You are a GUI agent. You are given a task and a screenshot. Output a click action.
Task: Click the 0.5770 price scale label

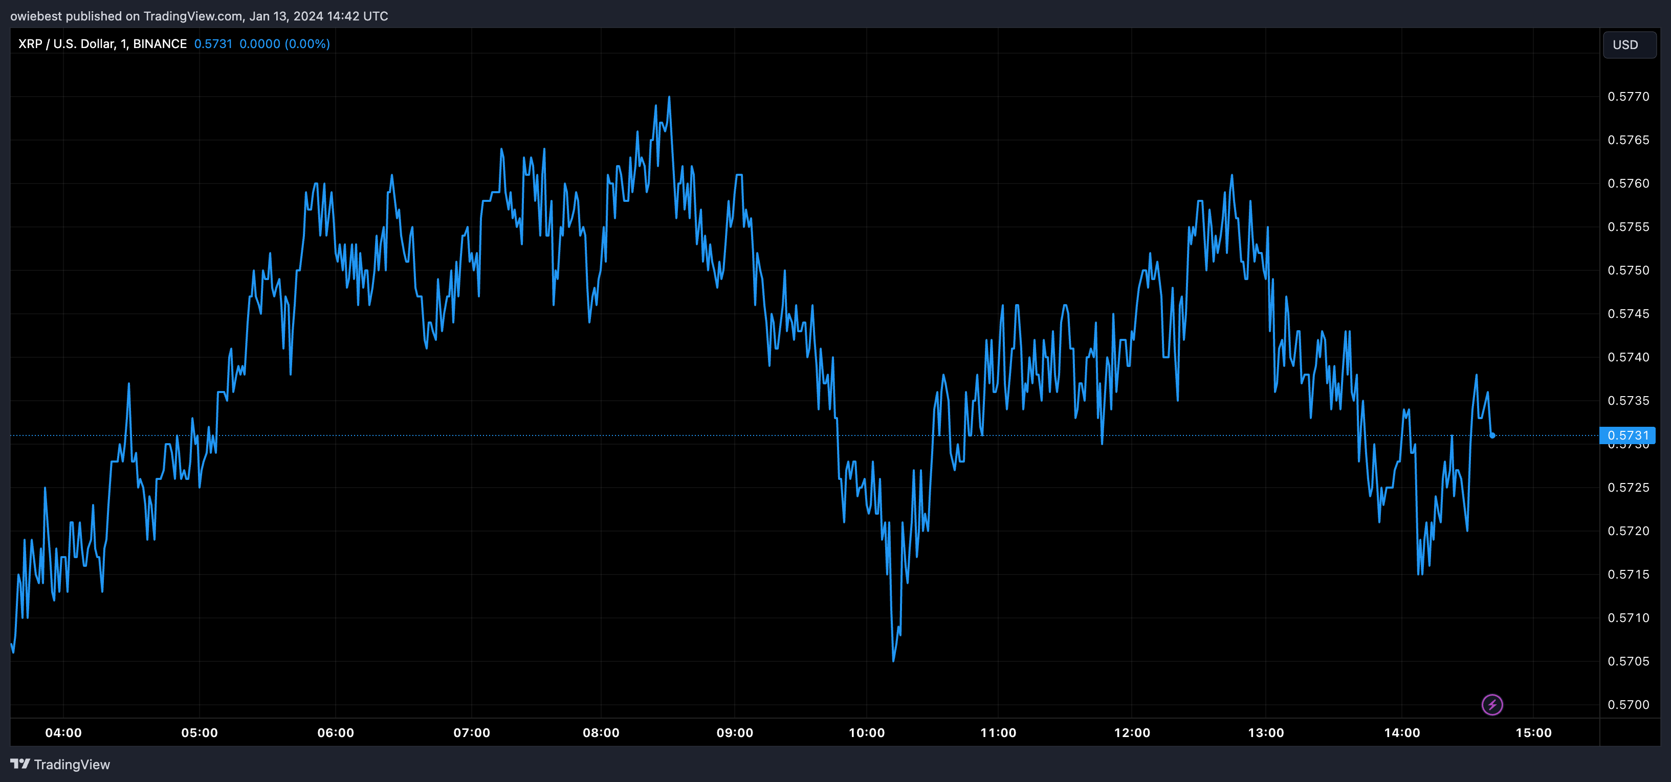[x=1628, y=97]
